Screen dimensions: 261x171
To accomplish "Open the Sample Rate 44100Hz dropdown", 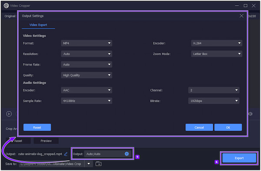I will tap(87, 101).
